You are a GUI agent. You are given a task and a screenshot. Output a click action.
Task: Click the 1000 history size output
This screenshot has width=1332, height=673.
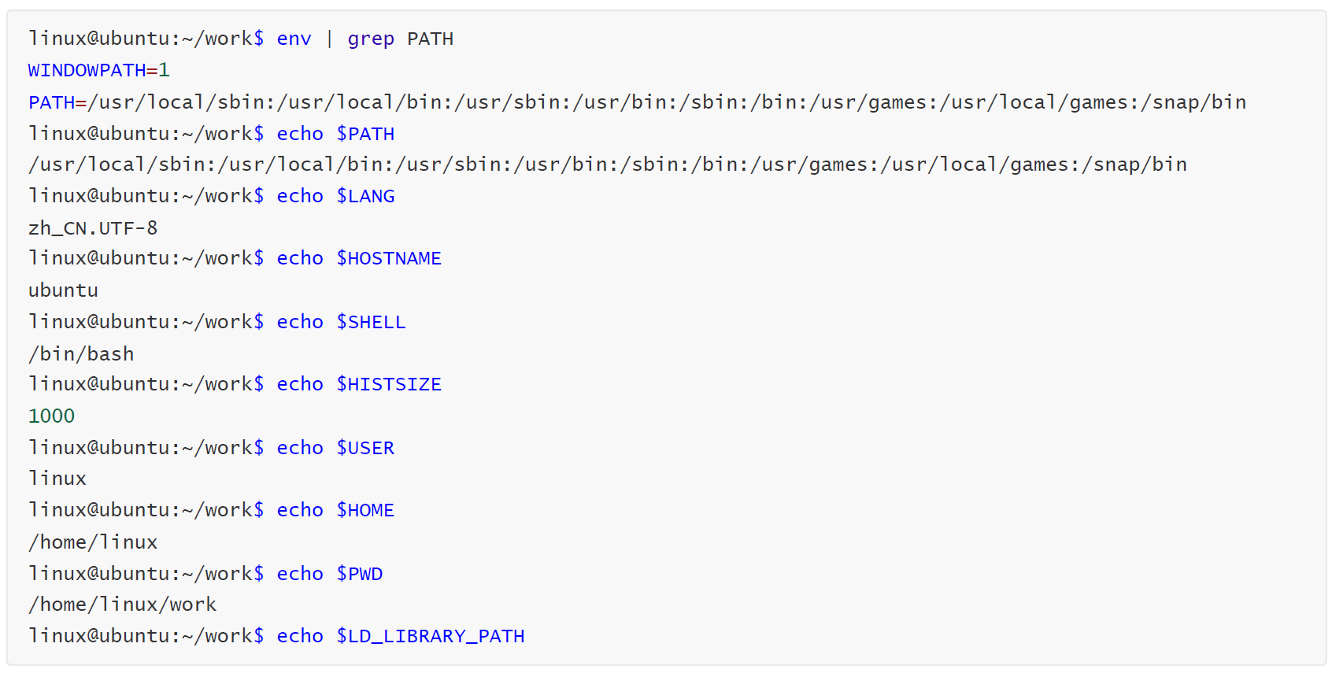(52, 416)
